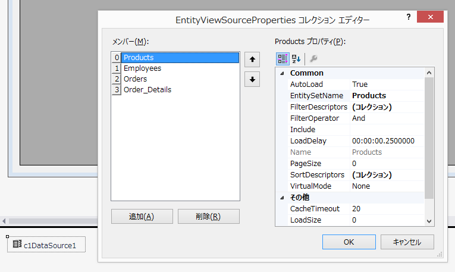The width and height of the screenshot is (455, 272).
Task: Click the dialog resize grip
Action: click(x=440, y=254)
